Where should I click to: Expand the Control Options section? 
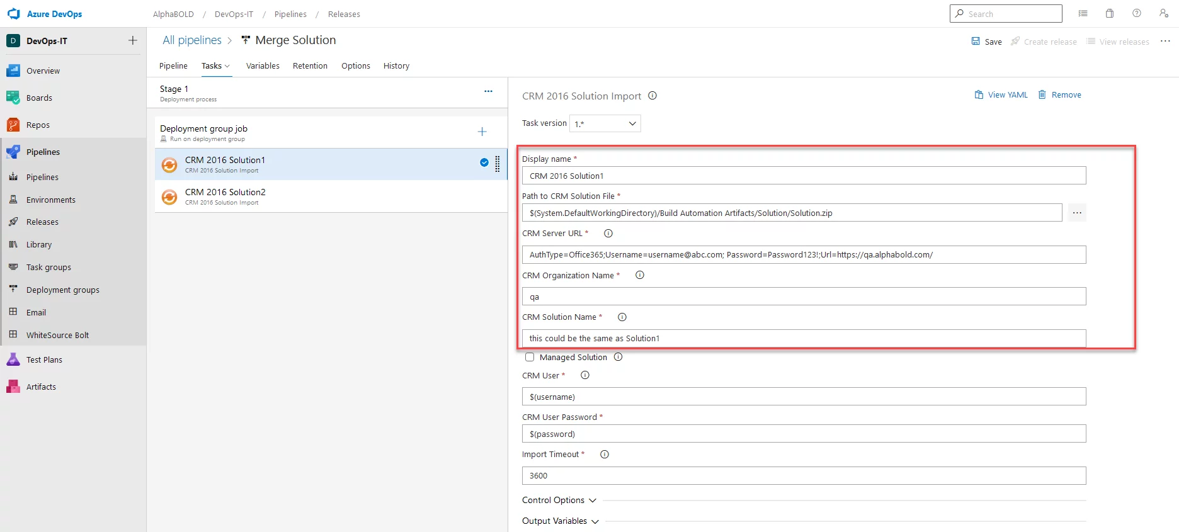click(559, 501)
